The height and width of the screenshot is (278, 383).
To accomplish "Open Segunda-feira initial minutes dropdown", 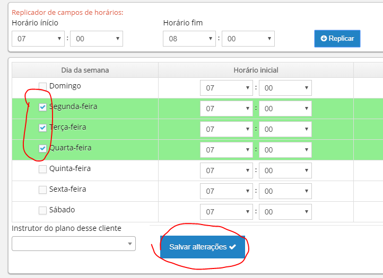I will click(x=285, y=109).
